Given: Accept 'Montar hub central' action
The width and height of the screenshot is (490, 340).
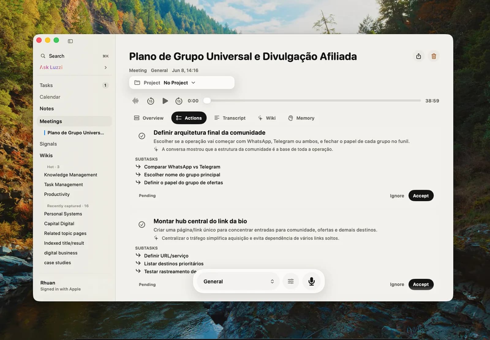Looking at the screenshot, I should click(421, 284).
